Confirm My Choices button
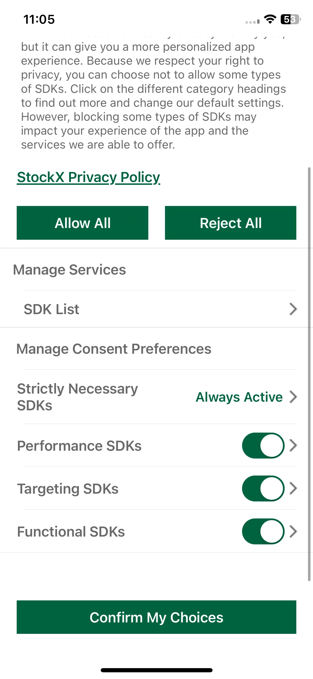Viewport: 313px width, 679px height. (156, 617)
